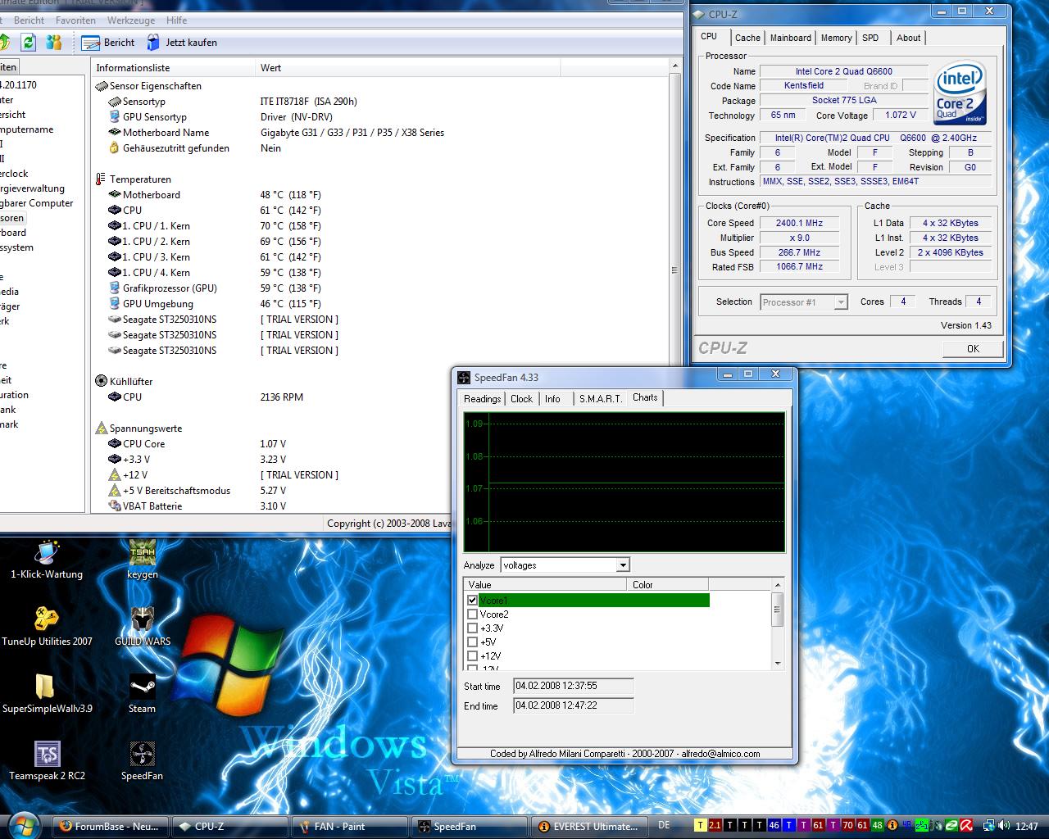1049x839 pixels.
Task: Click the blue 46 tray temperature icon
Action: pyautogui.click(x=774, y=826)
